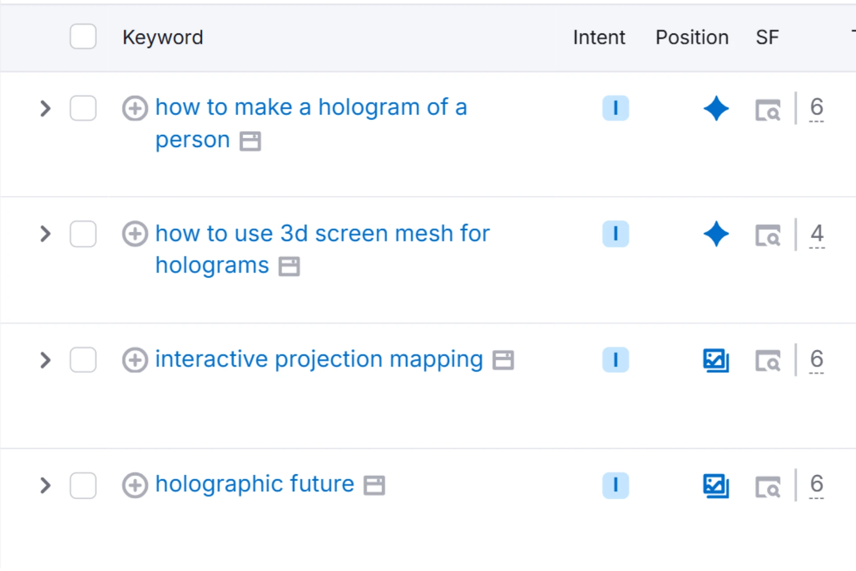Open the SERP snapshot icon after 'how to use 3d screen mesh for holograms'

point(289,267)
